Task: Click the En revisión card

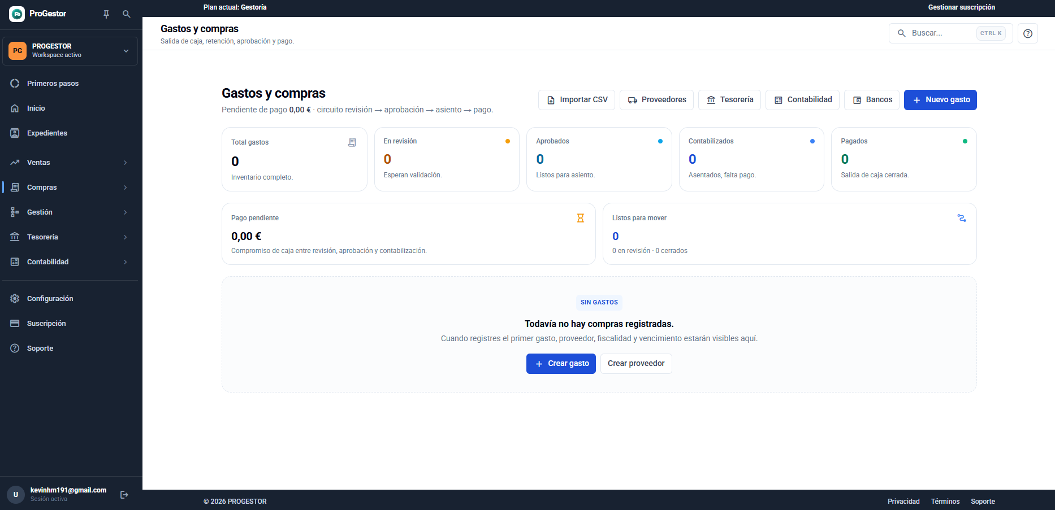Action: pos(447,159)
